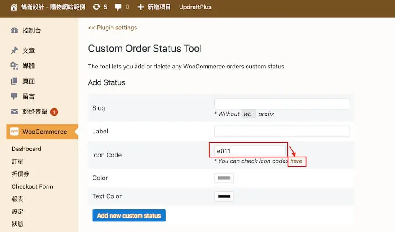Open the Text Color picker swatch

[224, 196]
